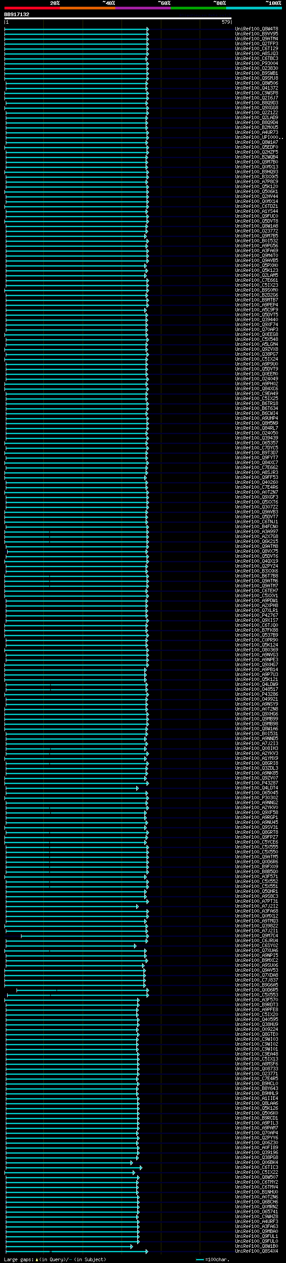
Task: Select the UniRef100_P42767 label
Action: tap(257, 615)
